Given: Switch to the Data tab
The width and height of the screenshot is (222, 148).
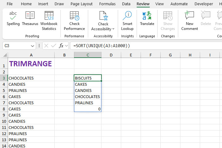Looking at the screenshot, I should point(126,4).
